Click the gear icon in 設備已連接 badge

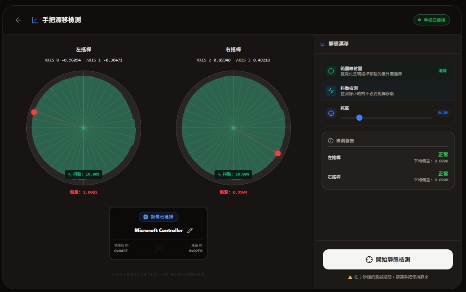tap(145, 217)
